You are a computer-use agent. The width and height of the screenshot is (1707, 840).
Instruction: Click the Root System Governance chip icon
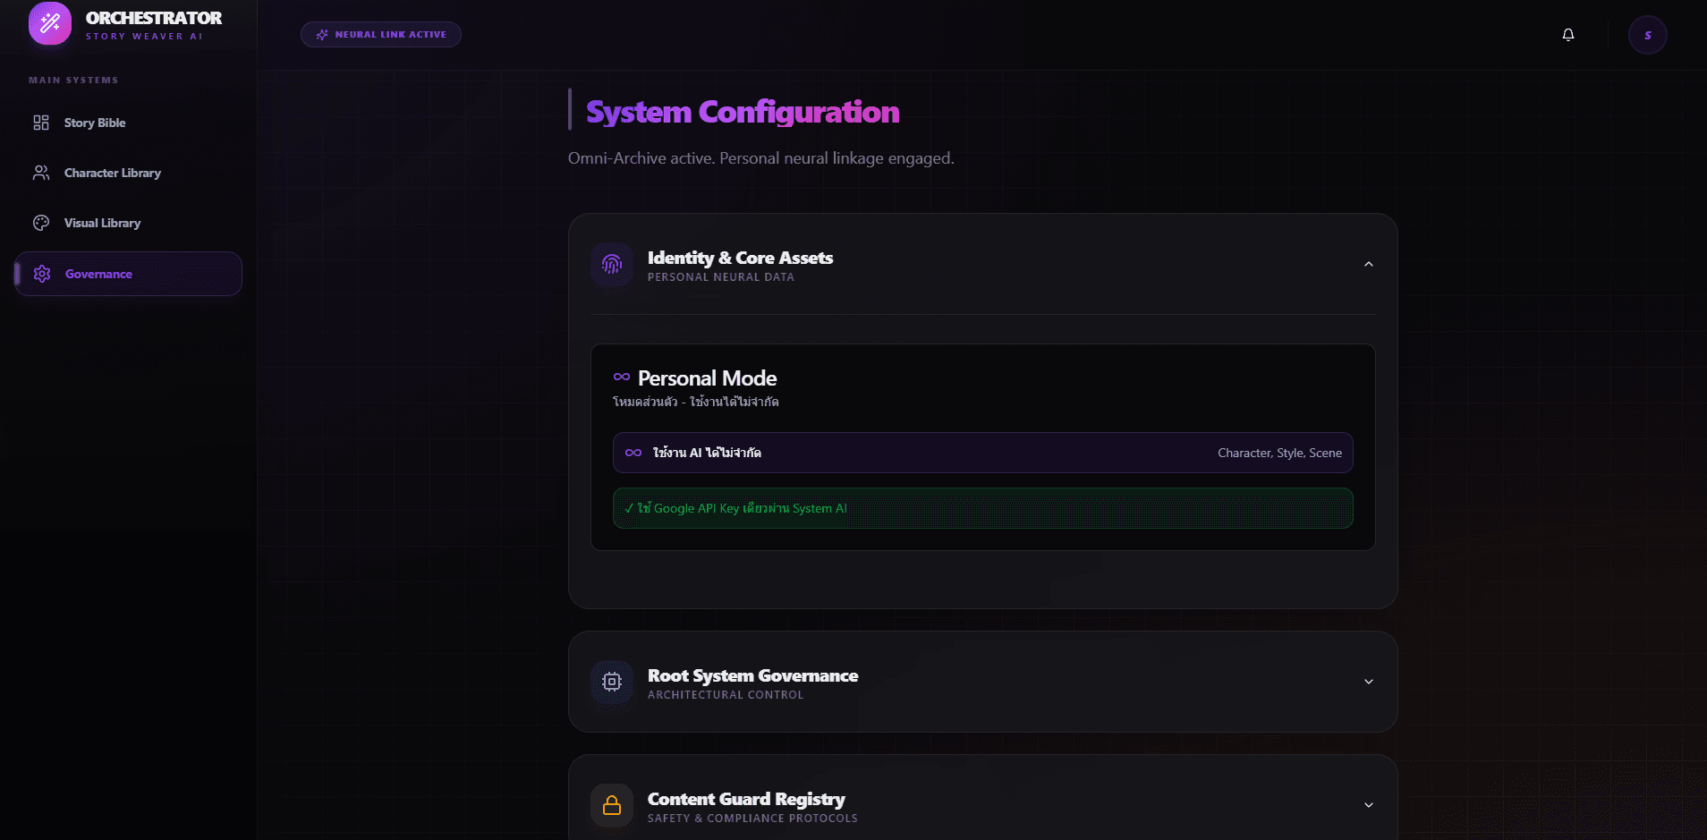[612, 682]
